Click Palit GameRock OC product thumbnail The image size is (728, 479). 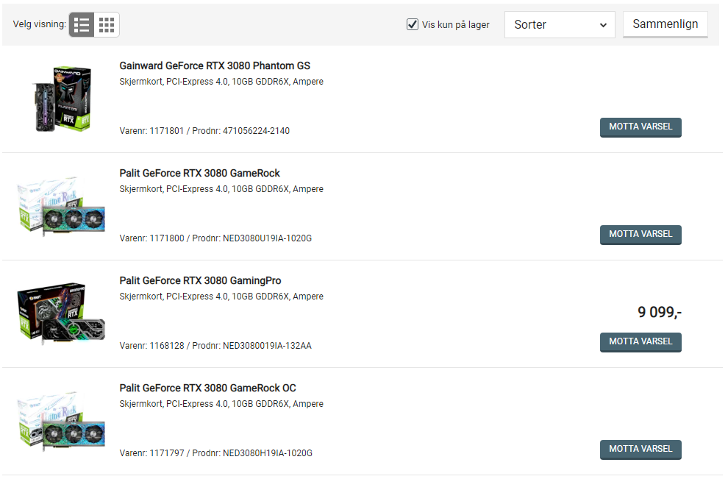pos(61,421)
